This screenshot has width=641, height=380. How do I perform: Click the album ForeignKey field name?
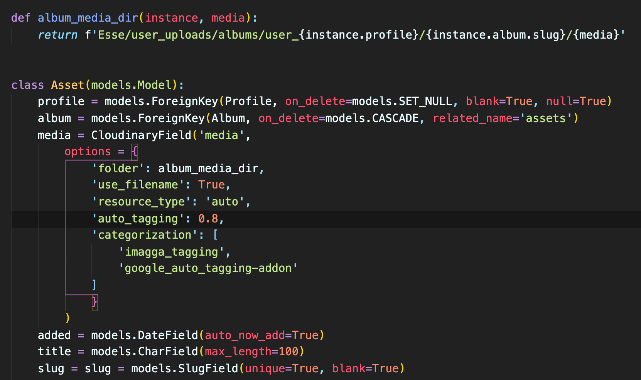tap(54, 118)
